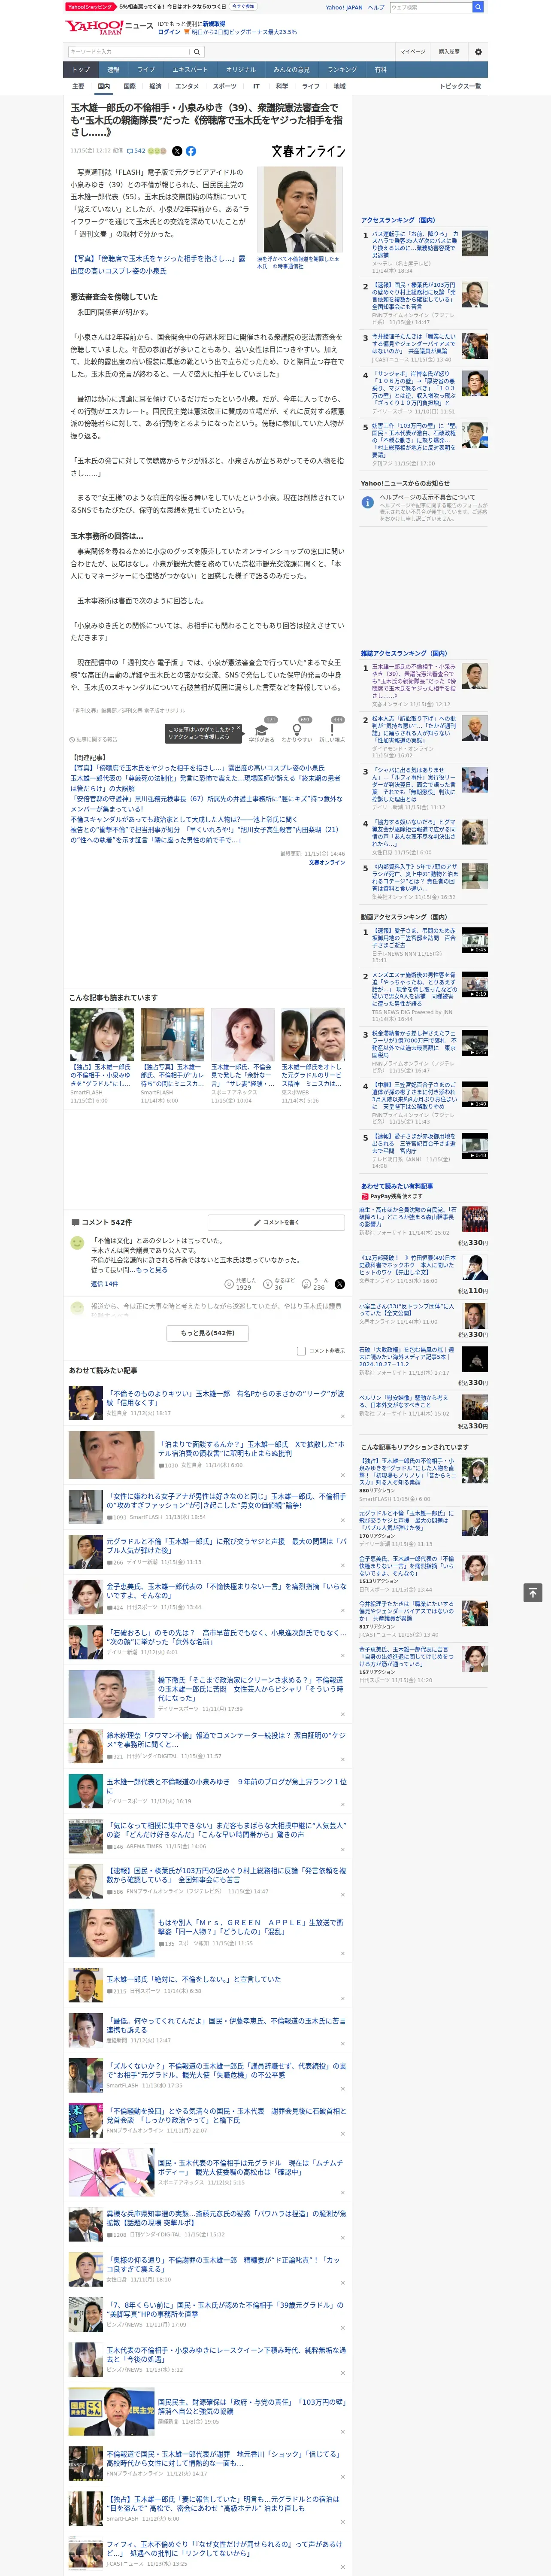551x2576 pixels.
Task: Open the エキスパート tab
Action: coord(190,70)
